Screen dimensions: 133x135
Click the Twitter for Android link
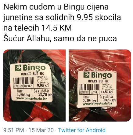click(x=82, y=130)
